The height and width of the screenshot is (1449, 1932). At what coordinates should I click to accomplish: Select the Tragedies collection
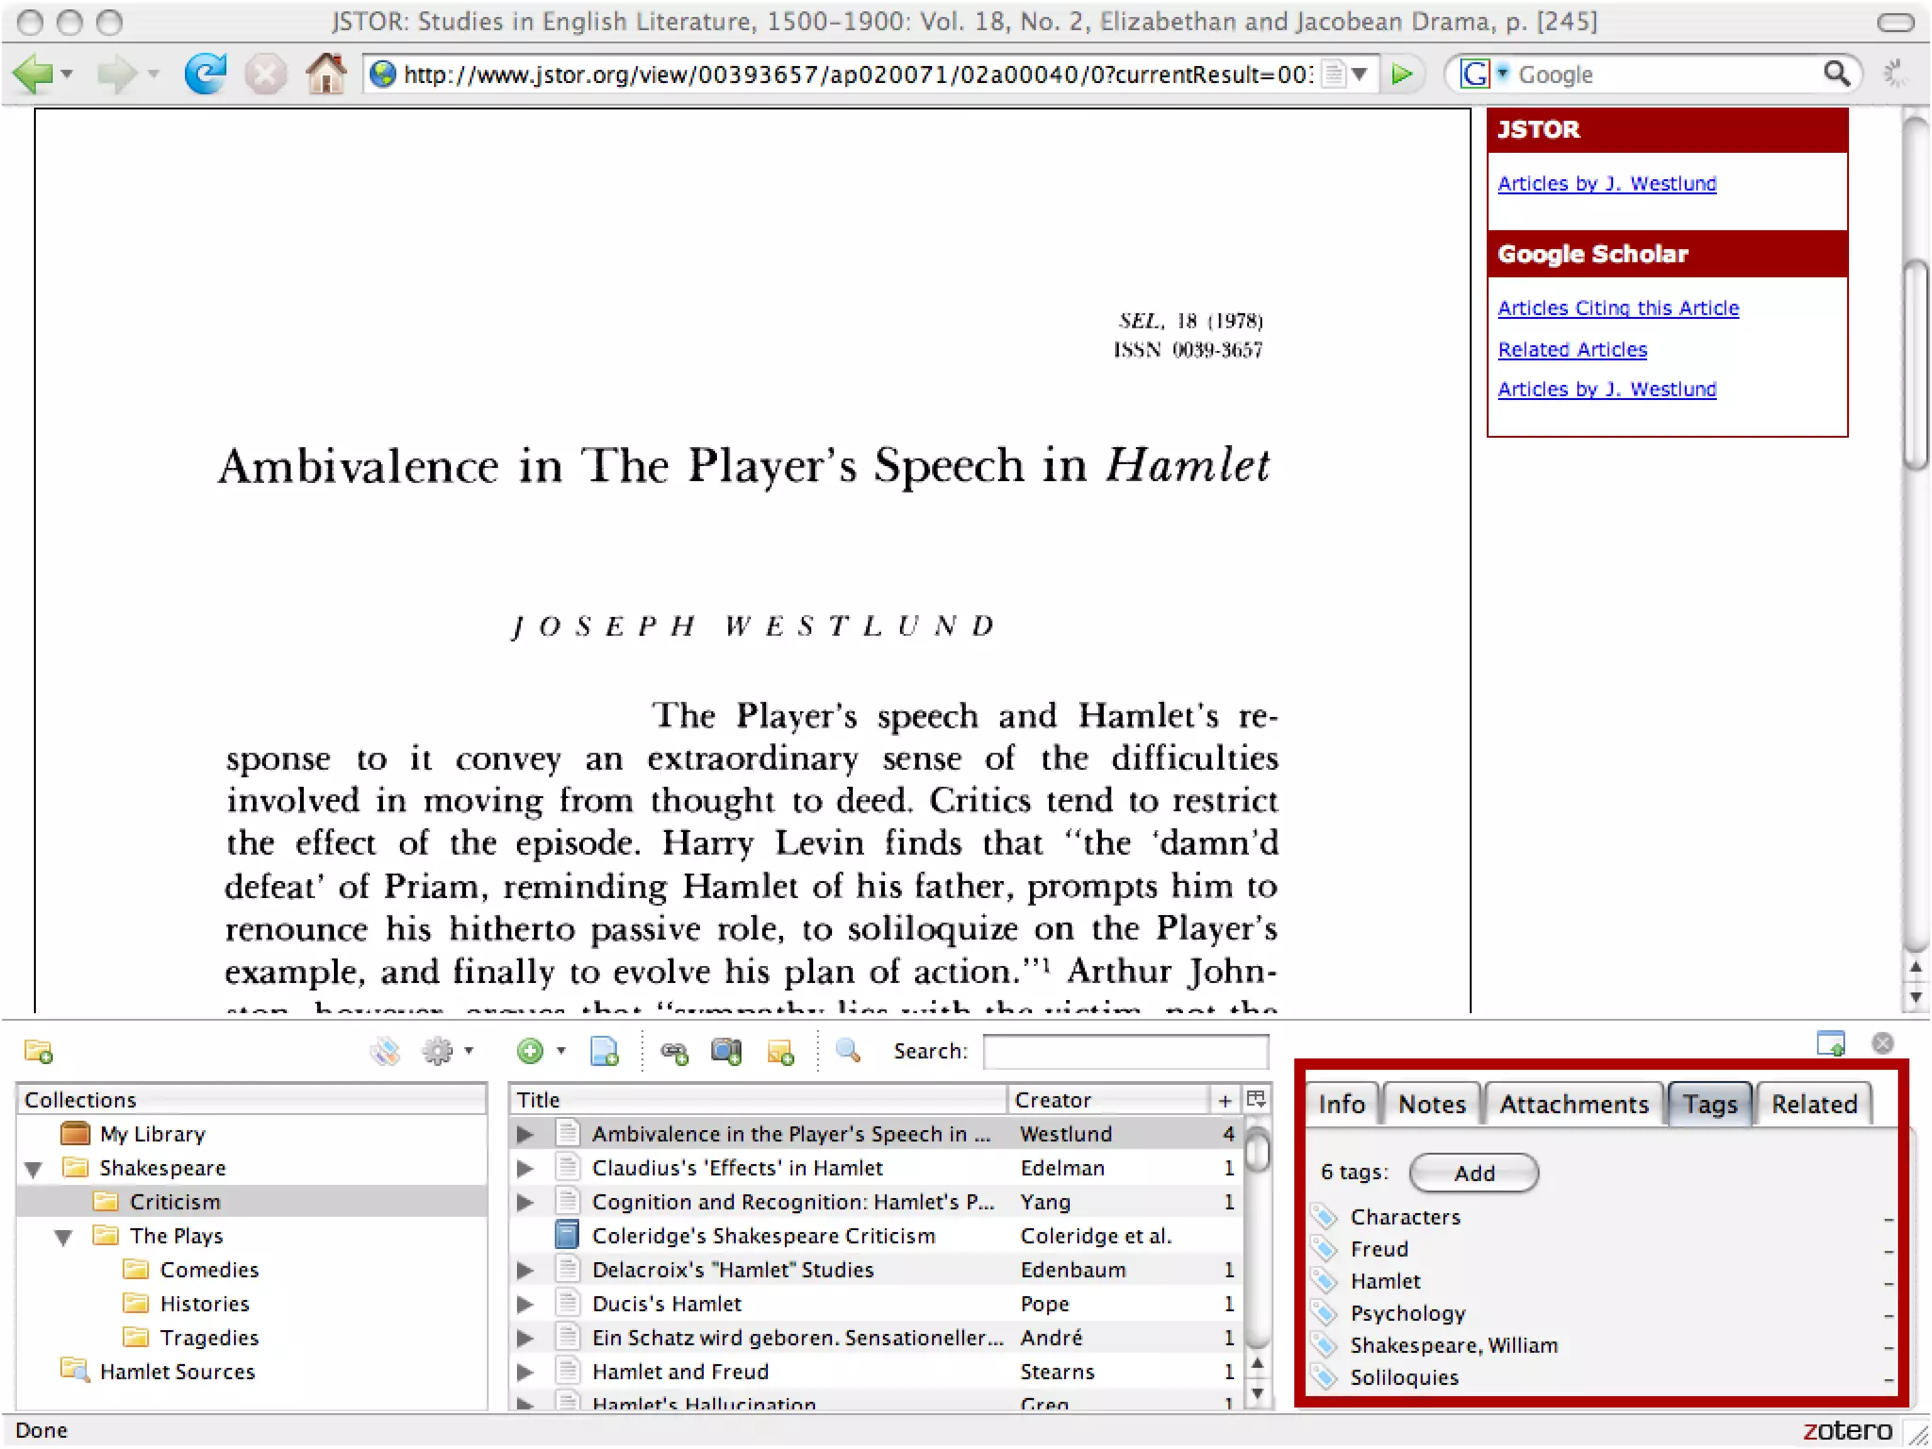coord(208,1338)
